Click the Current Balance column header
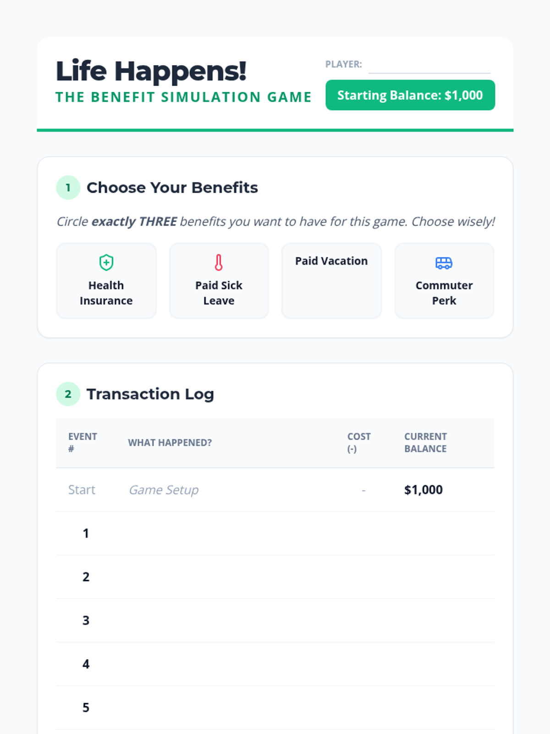This screenshot has width=550, height=734. click(x=425, y=443)
